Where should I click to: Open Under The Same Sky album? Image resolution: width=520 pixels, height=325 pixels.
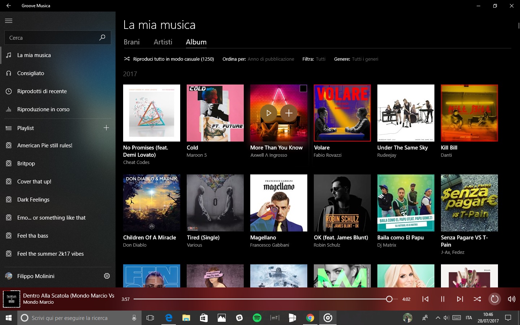pos(406,113)
